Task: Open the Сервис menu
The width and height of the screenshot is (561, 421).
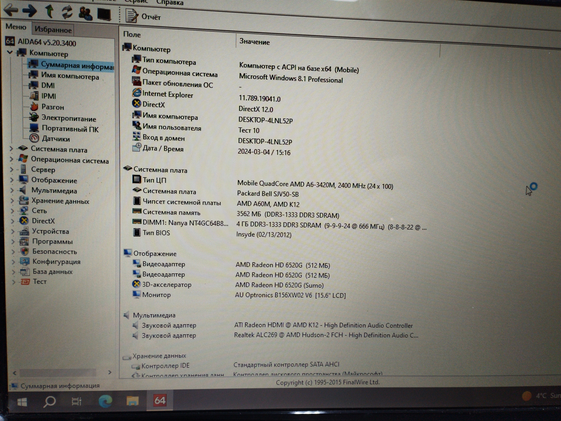Action: point(136,1)
